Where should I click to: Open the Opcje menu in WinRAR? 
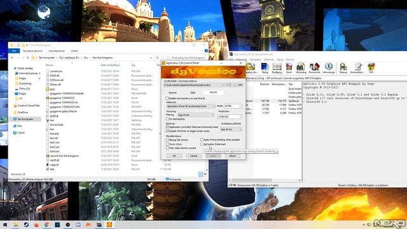[x=280, y=59]
